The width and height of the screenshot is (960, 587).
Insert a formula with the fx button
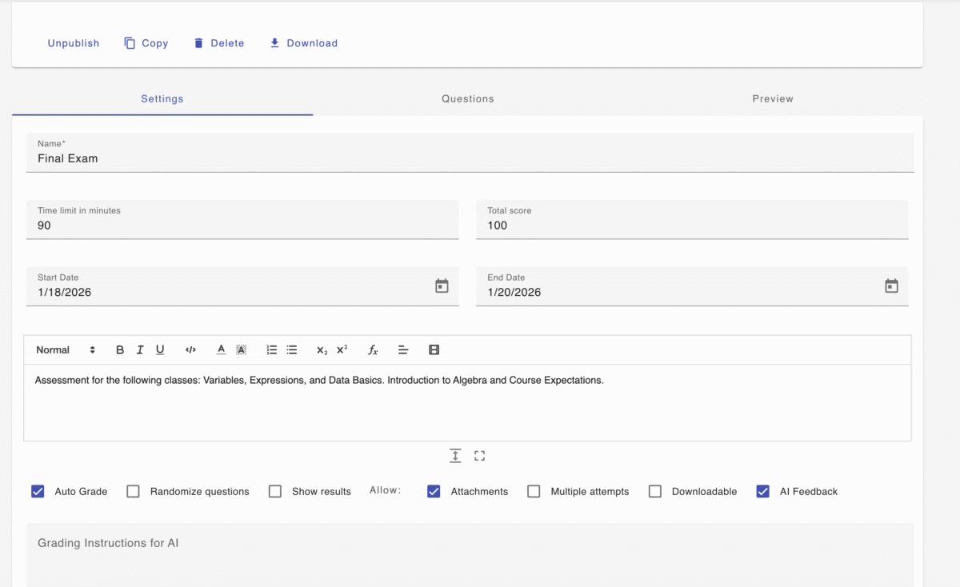[373, 350]
